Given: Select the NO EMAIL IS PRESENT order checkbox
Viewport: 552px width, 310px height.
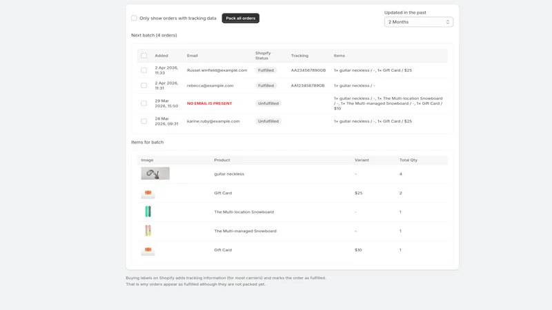Looking at the screenshot, I should pos(144,103).
